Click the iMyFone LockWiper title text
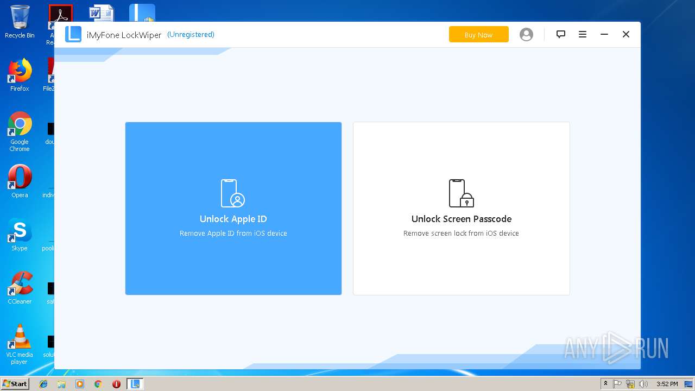695x391 pixels. tap(124, 35)
